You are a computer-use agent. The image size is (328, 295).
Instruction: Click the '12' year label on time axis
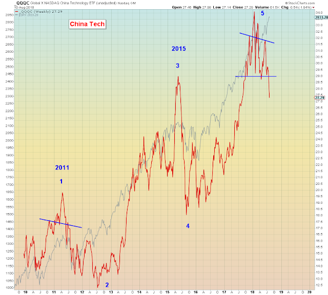(x=82, y=292)
